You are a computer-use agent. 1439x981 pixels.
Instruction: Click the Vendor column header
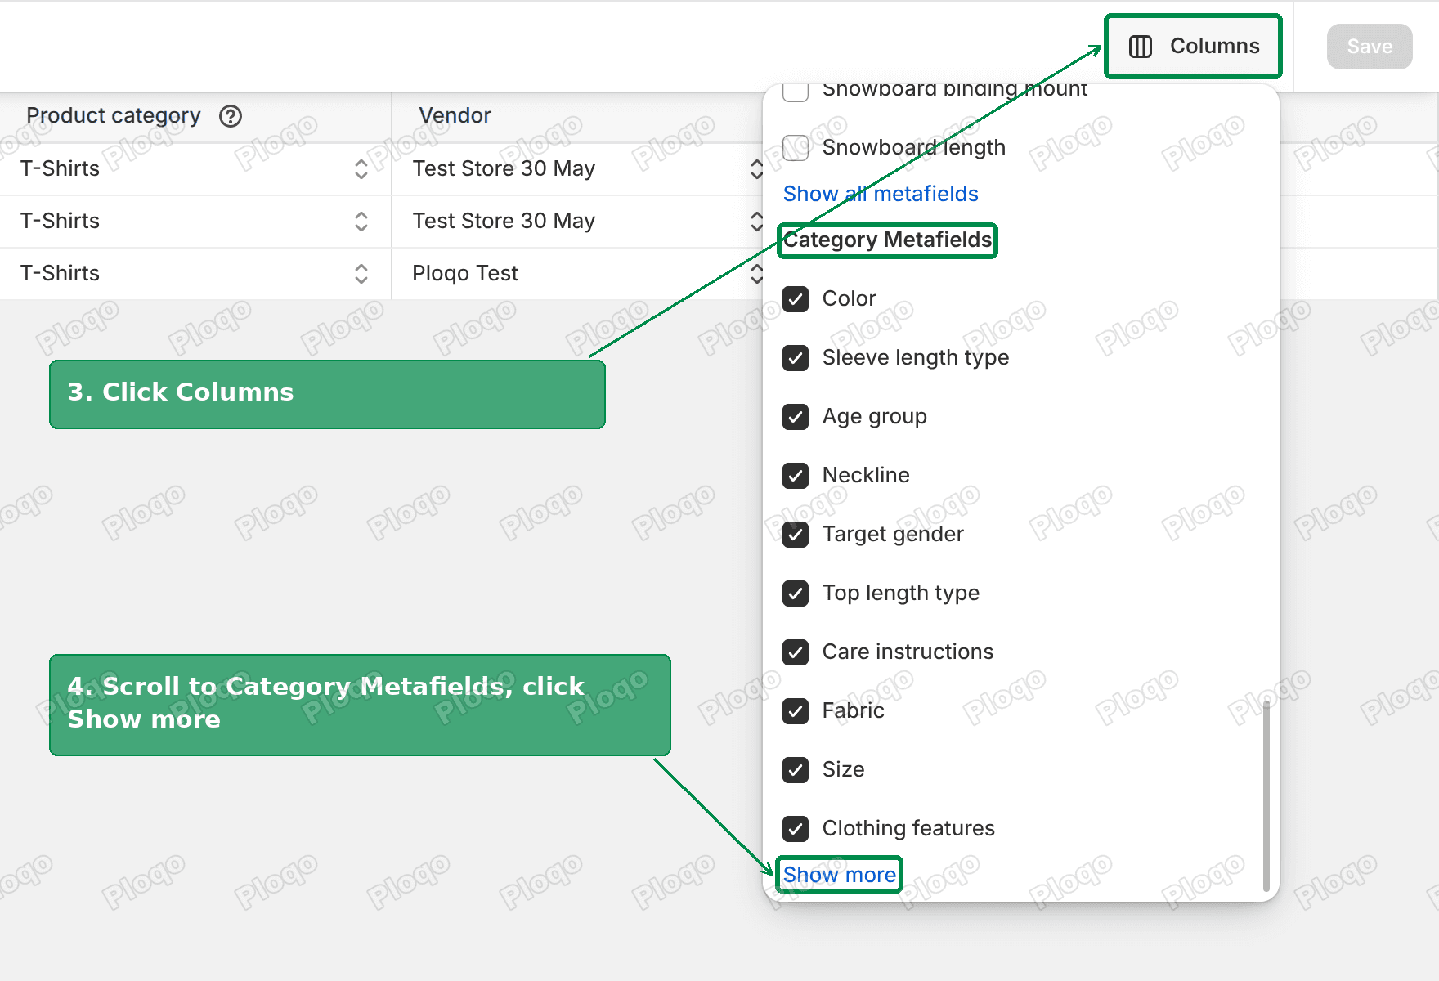tap(455, 116)
